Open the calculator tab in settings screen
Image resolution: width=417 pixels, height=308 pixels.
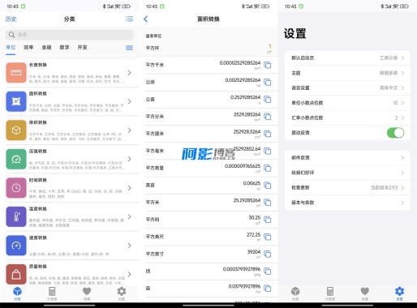(x=330, y=293)
